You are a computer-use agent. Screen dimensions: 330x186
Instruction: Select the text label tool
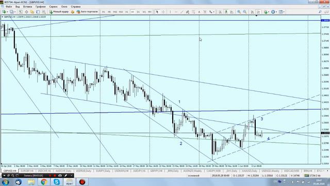click(205, 12)
